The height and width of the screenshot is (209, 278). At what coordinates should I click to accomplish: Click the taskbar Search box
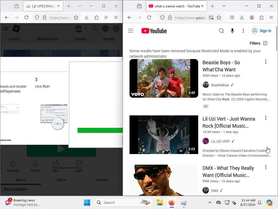tap(124, 202)
